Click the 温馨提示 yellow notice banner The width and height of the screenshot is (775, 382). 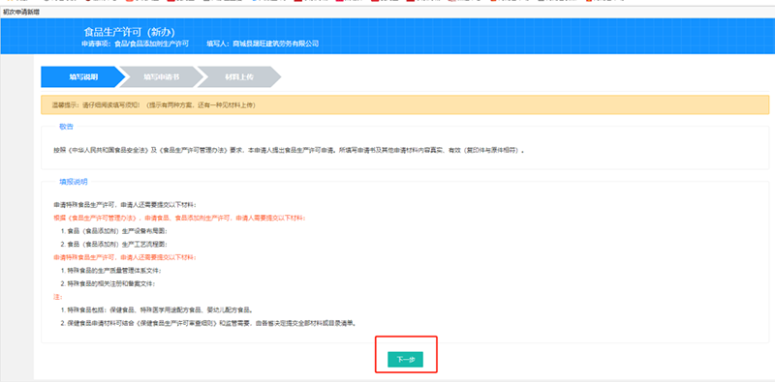click(x=405, y=104)
